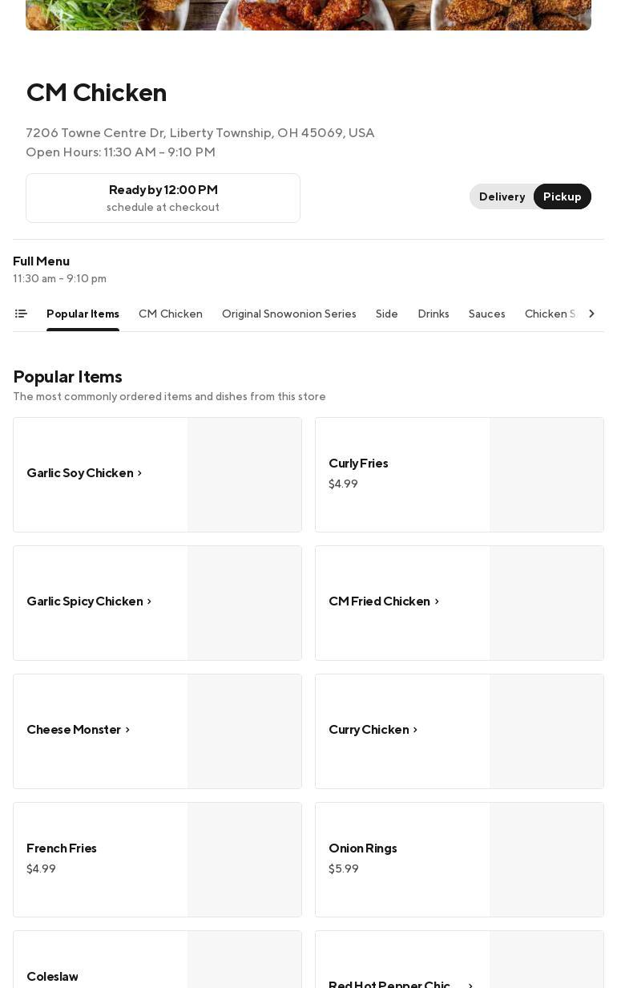
Task: Select the Pickup option
Action: click(x=562, y=196)
